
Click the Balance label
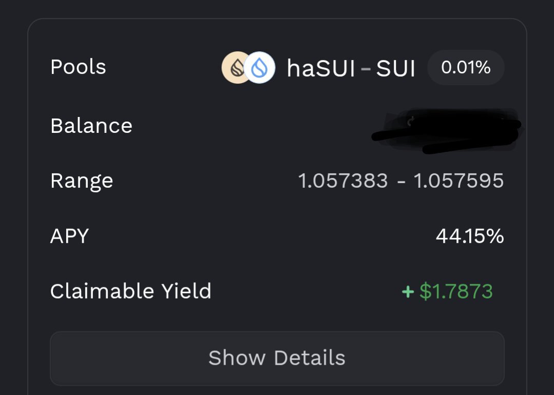(x=91, y=126)
